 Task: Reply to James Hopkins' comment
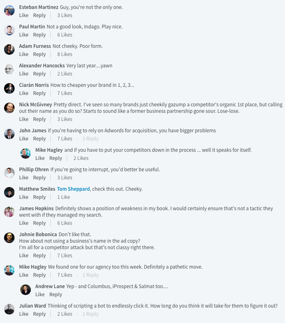(39, 223)
